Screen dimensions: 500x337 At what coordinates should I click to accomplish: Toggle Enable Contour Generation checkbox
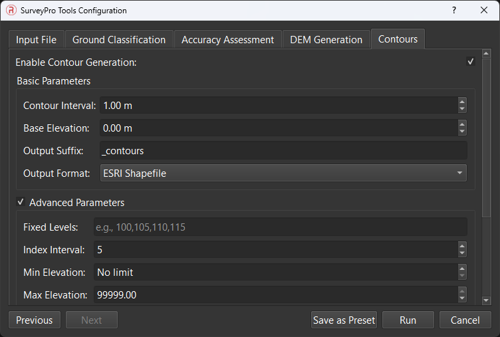click(471, 62)
